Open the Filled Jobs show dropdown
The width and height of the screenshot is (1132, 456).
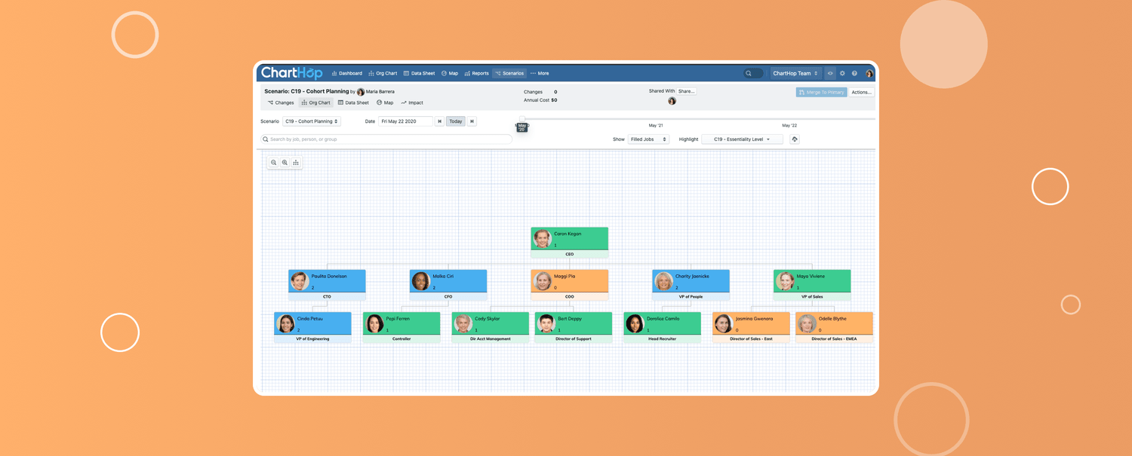tap(649, 139)
